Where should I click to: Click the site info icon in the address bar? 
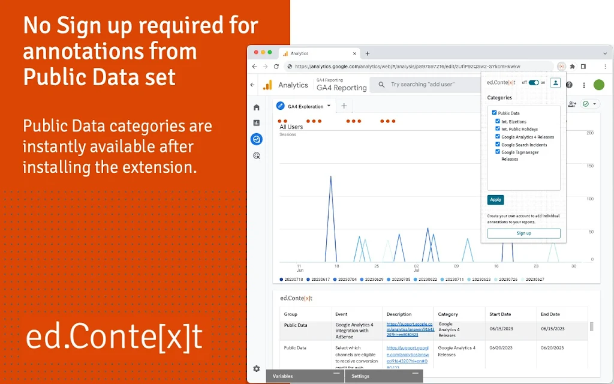[290, 67]
